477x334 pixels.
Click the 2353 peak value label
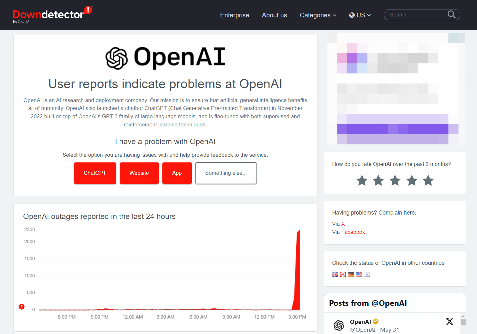click(29, 229)
